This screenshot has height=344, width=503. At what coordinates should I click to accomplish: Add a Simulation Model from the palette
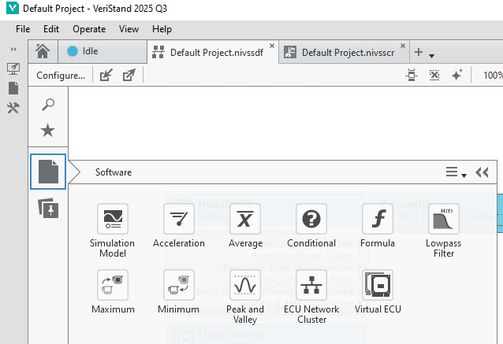[112, 219]
